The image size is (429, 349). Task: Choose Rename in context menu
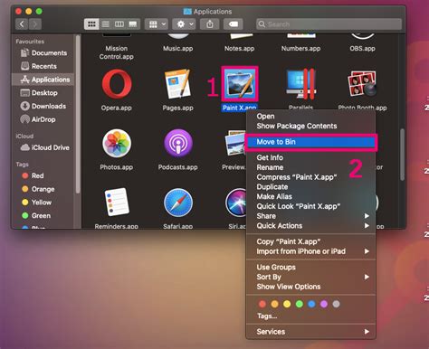[310, 167]
